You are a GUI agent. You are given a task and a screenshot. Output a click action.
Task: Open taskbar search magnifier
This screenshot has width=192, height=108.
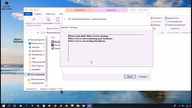(9, 106)
